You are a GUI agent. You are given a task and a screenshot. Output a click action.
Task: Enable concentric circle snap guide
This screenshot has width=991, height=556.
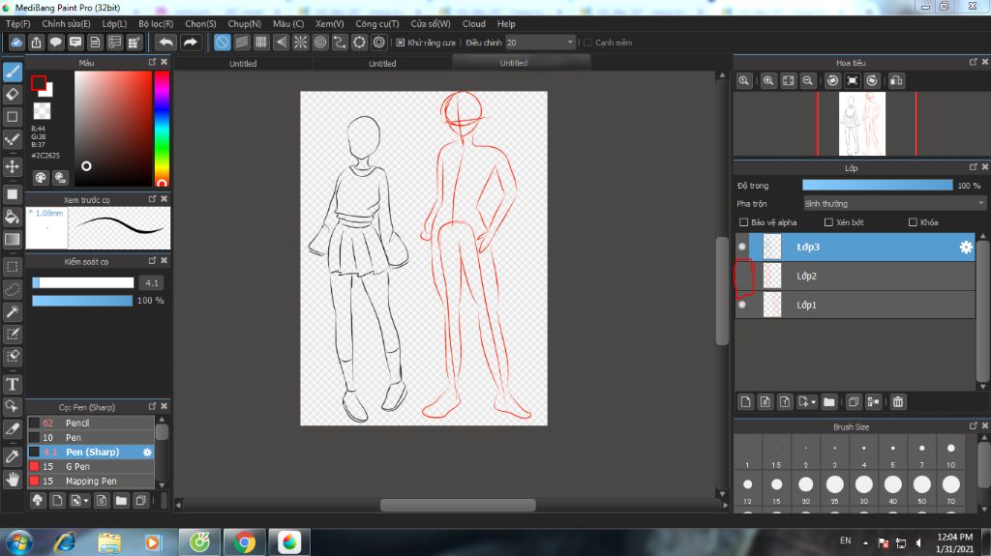[x=320, y=43]
